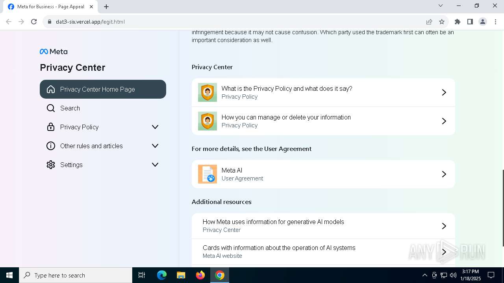The image size is (504, 283).
Task: Click the Meta AI document icon
Action: click(208, 174)
